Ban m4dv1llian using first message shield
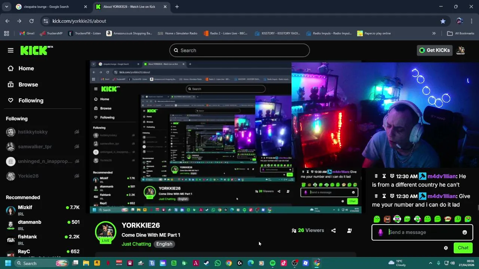The height and width of the screenshot is (269, 479). [392, 176]
